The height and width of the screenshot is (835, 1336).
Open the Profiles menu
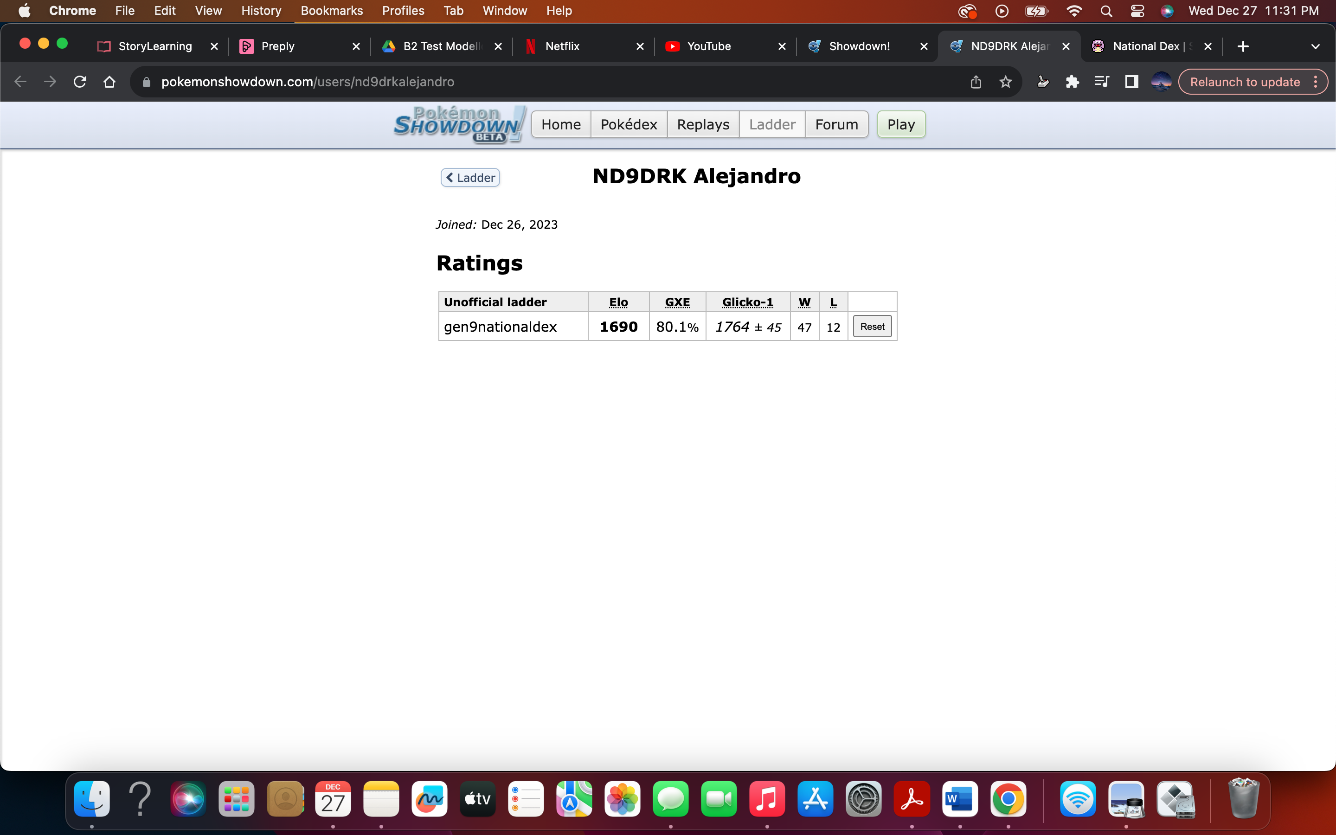[x=403, y=11]
